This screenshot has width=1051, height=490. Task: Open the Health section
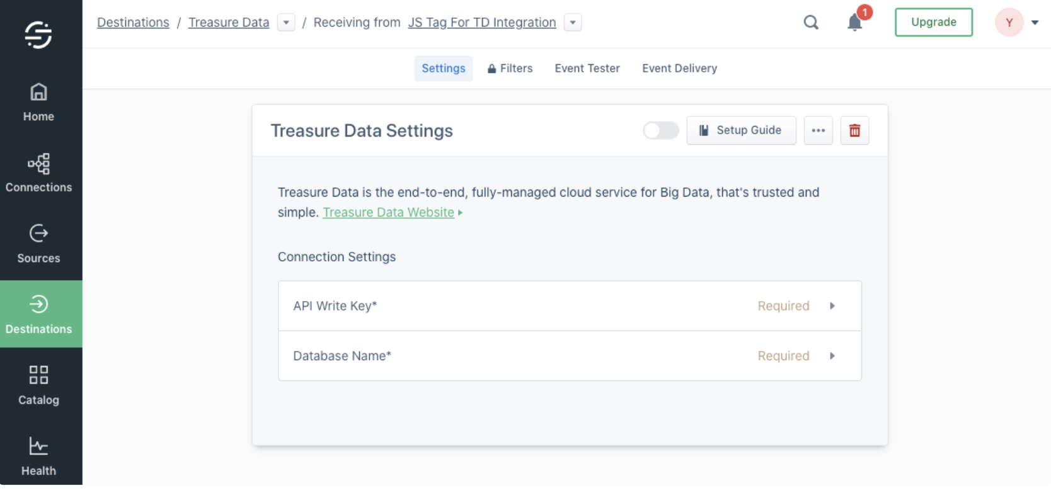[38, 457]
